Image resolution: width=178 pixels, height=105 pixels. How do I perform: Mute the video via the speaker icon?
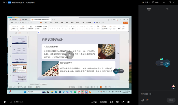tap(117, 102)
